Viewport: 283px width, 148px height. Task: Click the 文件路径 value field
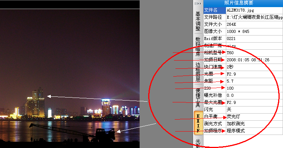click(x=254, y=17)
